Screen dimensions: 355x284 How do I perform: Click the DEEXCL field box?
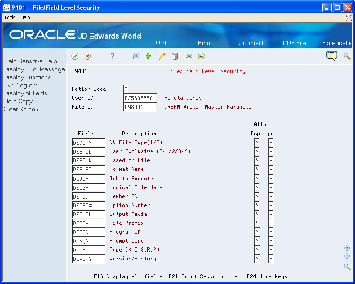[89, 152]
